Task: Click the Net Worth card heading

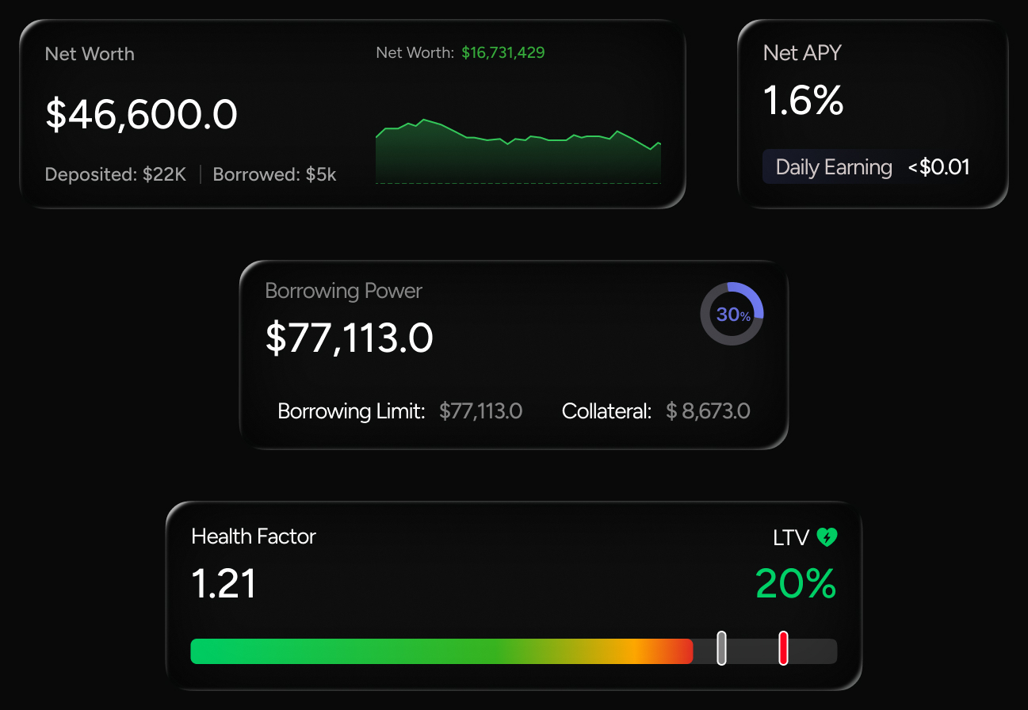Action: (x=90, y=54)
